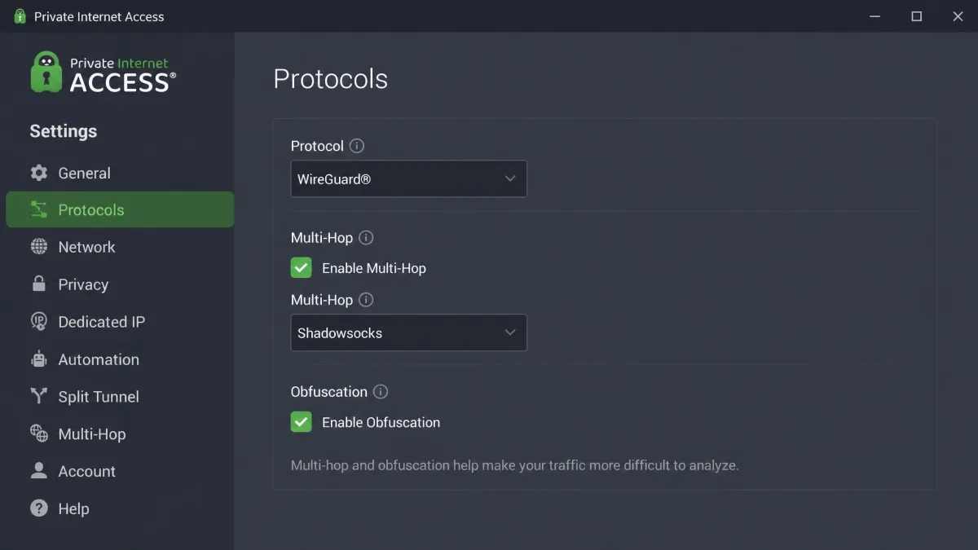The image size is (978, 550).
Task: Click the title bar app padlock icon
Action: click(x=20, y=16)
